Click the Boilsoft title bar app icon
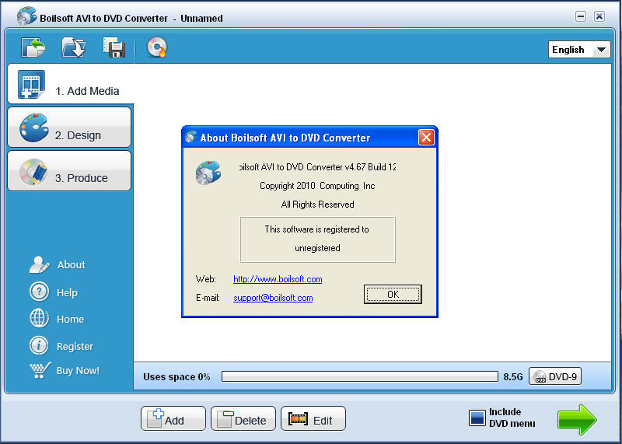This screenshot has width=622, height=444. pyautogui.click(x=26, y=16)
